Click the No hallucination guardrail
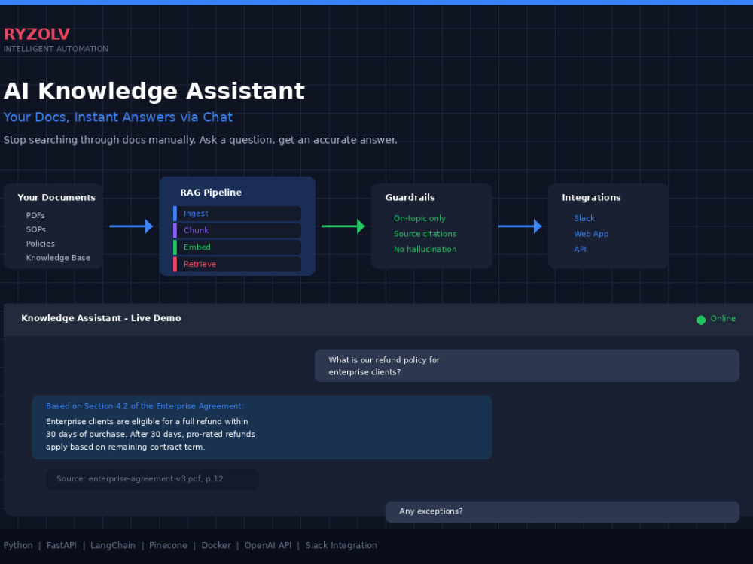753x564 pixels. point(425,249)
